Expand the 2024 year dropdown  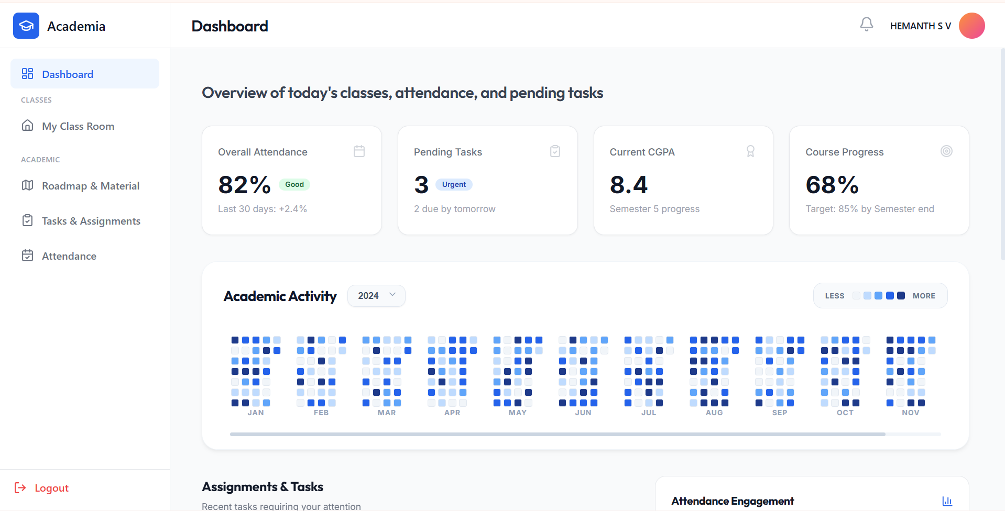376,296
